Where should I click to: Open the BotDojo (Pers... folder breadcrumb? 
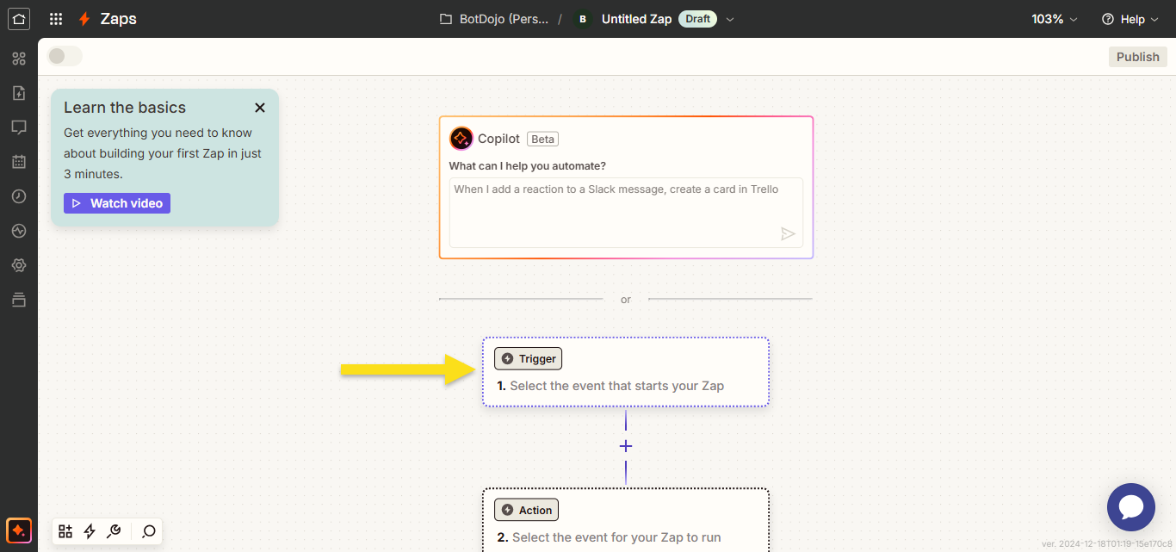point(494,19)
